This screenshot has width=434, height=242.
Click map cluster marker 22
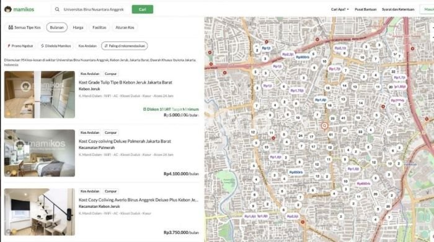393,72
